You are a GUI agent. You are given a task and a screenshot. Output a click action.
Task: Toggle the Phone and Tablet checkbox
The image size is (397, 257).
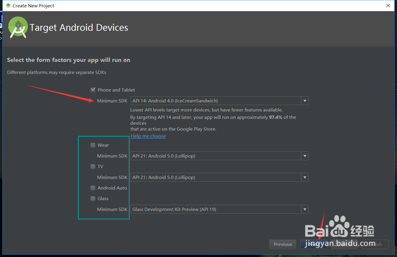coord(93,90)
